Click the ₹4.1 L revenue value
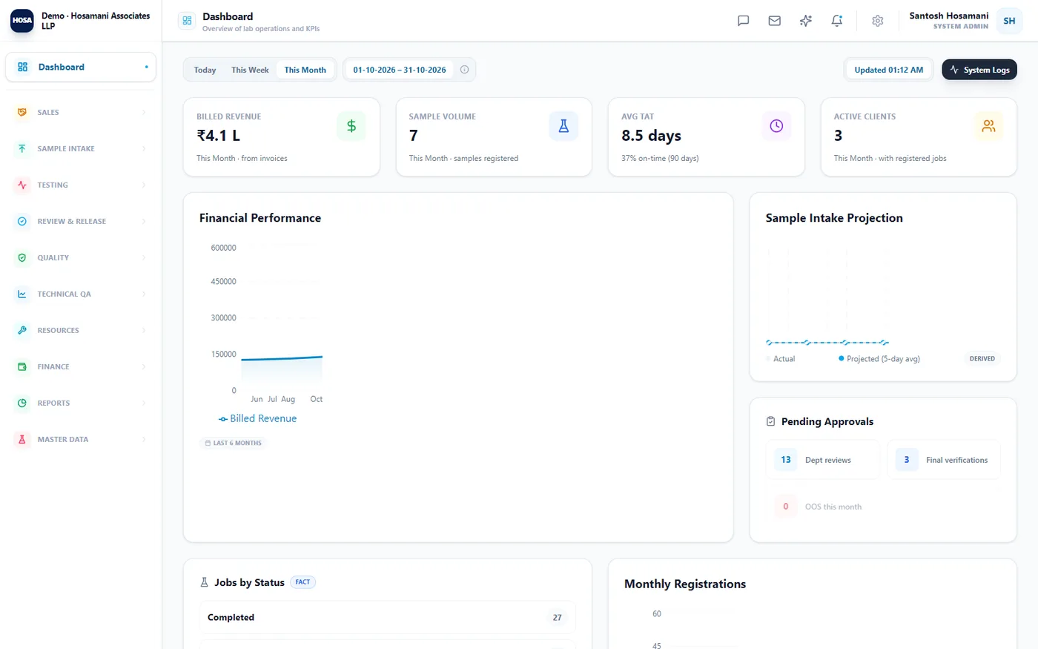1038x649 pixels. (x=218, y=136)
